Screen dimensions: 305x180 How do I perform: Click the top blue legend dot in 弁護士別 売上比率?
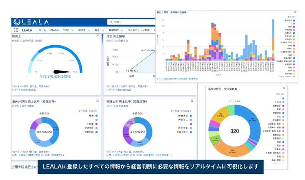click(191, 116)
